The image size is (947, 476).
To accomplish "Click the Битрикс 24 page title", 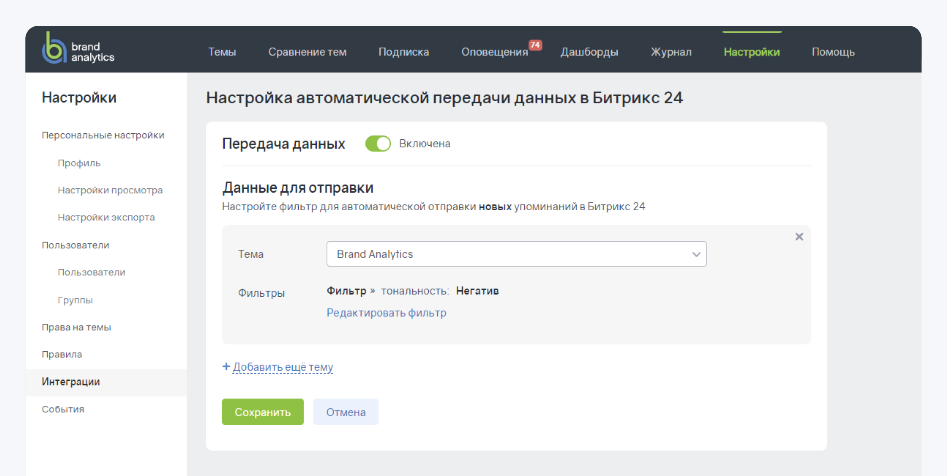I will tap(444, 98).
